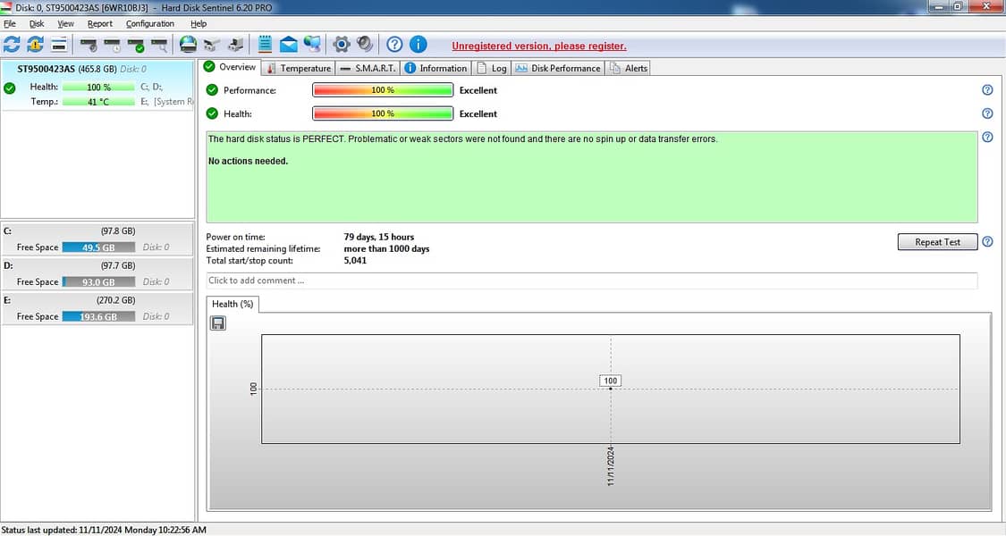Screen dimensions: 1006x536
Task: Open the Disk menu
Action: (37, 24)
